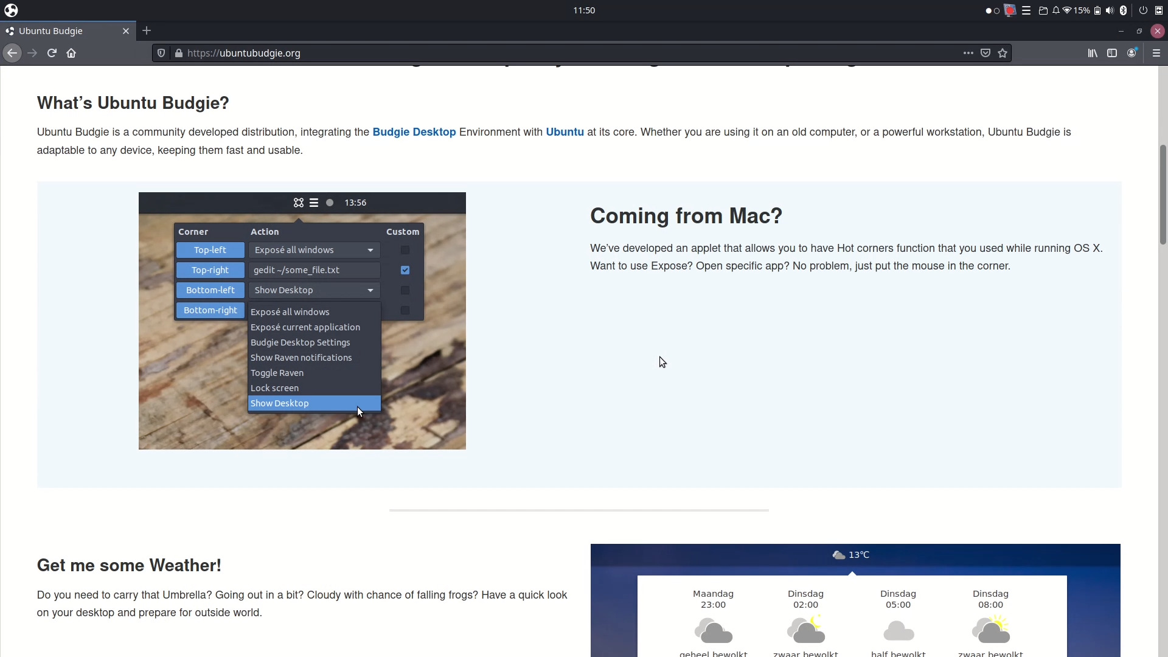Image resolution: width=1168 pixels, height=657 pixels.
Task: Switch to the second workspace dot
Action: [x=996, y=11]
